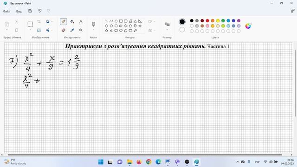Image resolution: width=297 pixels, height=167 pixels.
Task: Choose the line shape
Action: [106, 21]
